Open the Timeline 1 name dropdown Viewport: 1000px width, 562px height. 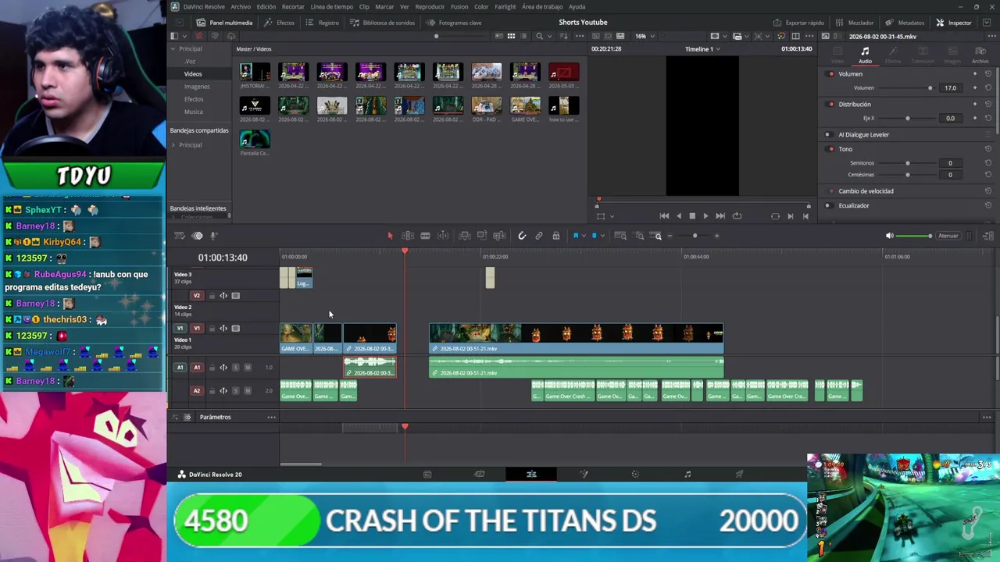702,49
